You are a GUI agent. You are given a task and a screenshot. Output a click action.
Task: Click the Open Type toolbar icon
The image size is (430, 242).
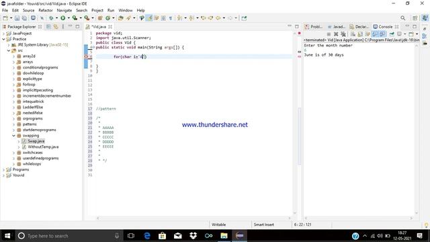click(x=121, y=18)
